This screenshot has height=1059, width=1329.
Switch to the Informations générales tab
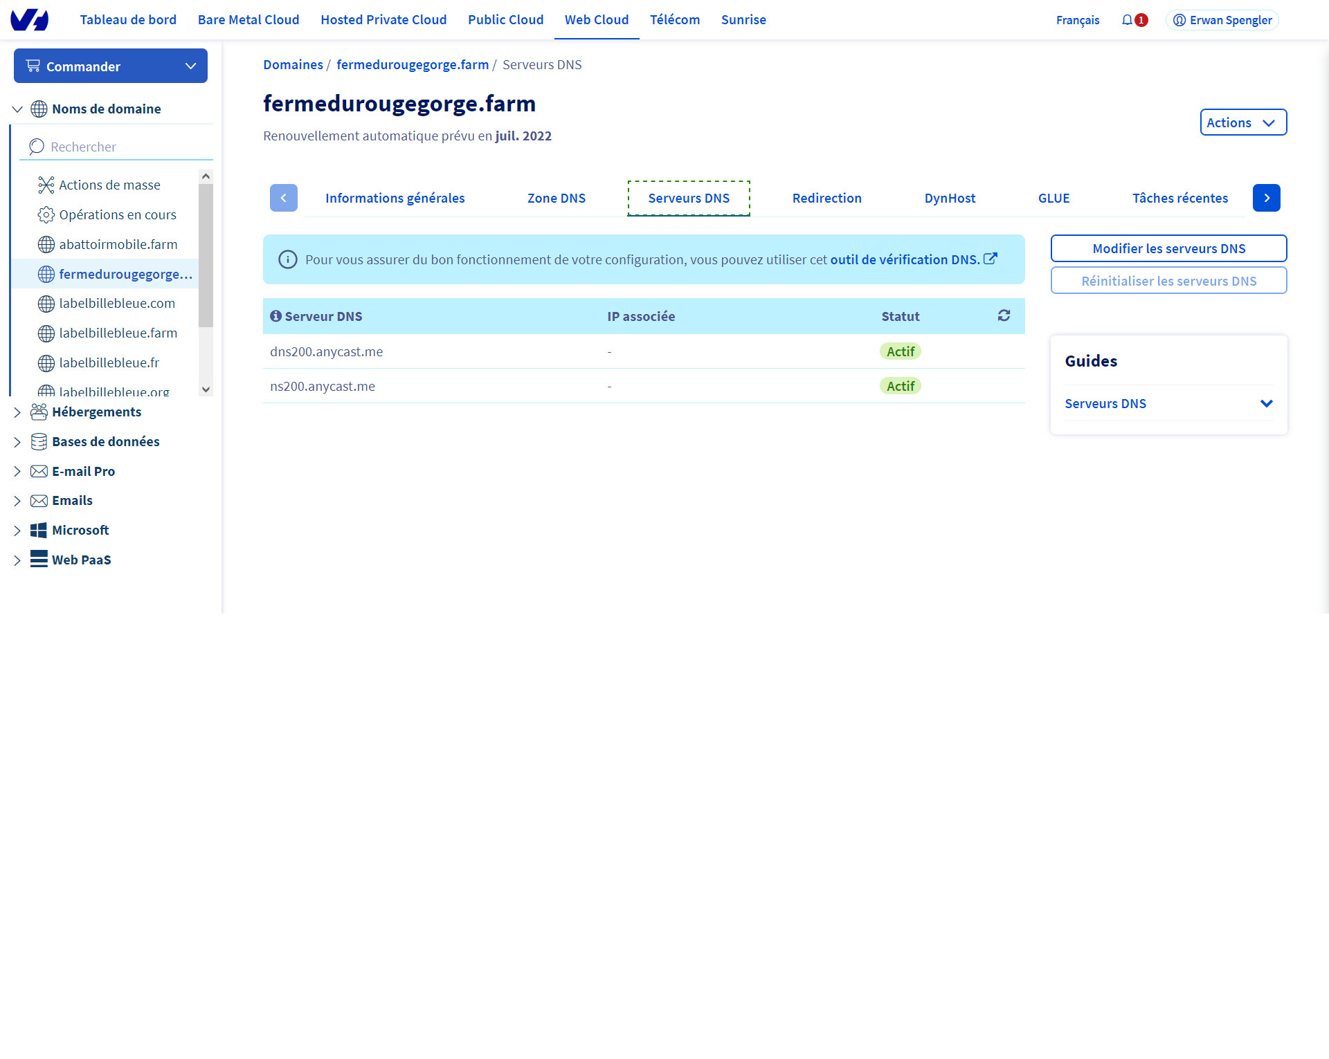coord(395,198)
